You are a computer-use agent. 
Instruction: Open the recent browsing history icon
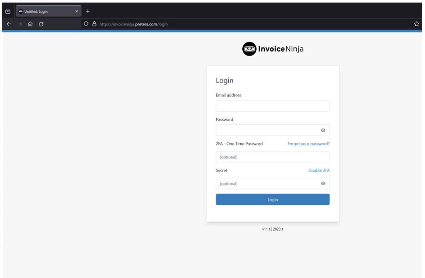pos(8,11)
